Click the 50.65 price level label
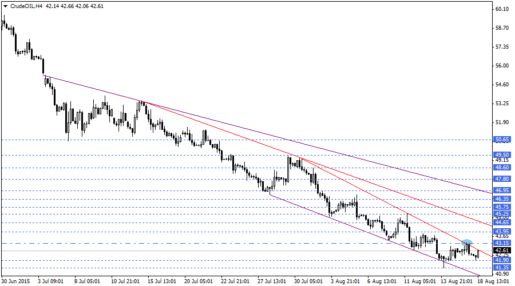Screen dimensions: 515x286 (x=502, y=140)
